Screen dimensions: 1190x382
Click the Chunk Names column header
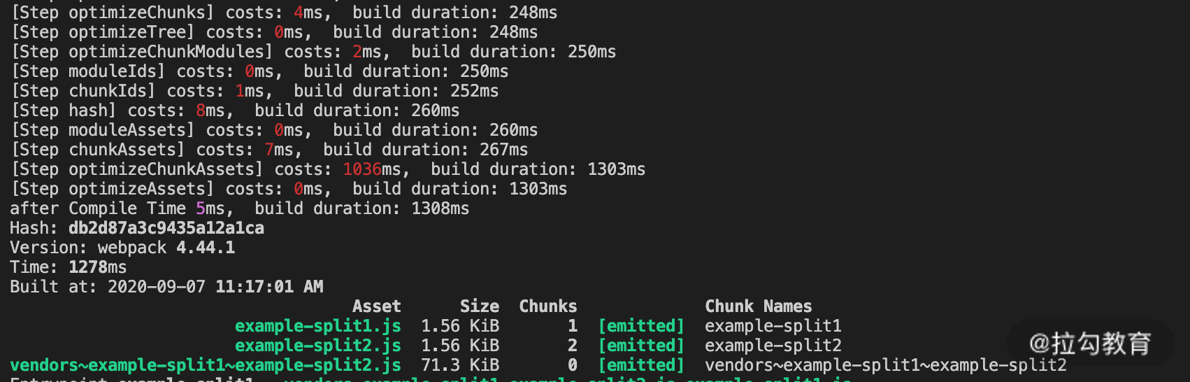click(759, 306)
